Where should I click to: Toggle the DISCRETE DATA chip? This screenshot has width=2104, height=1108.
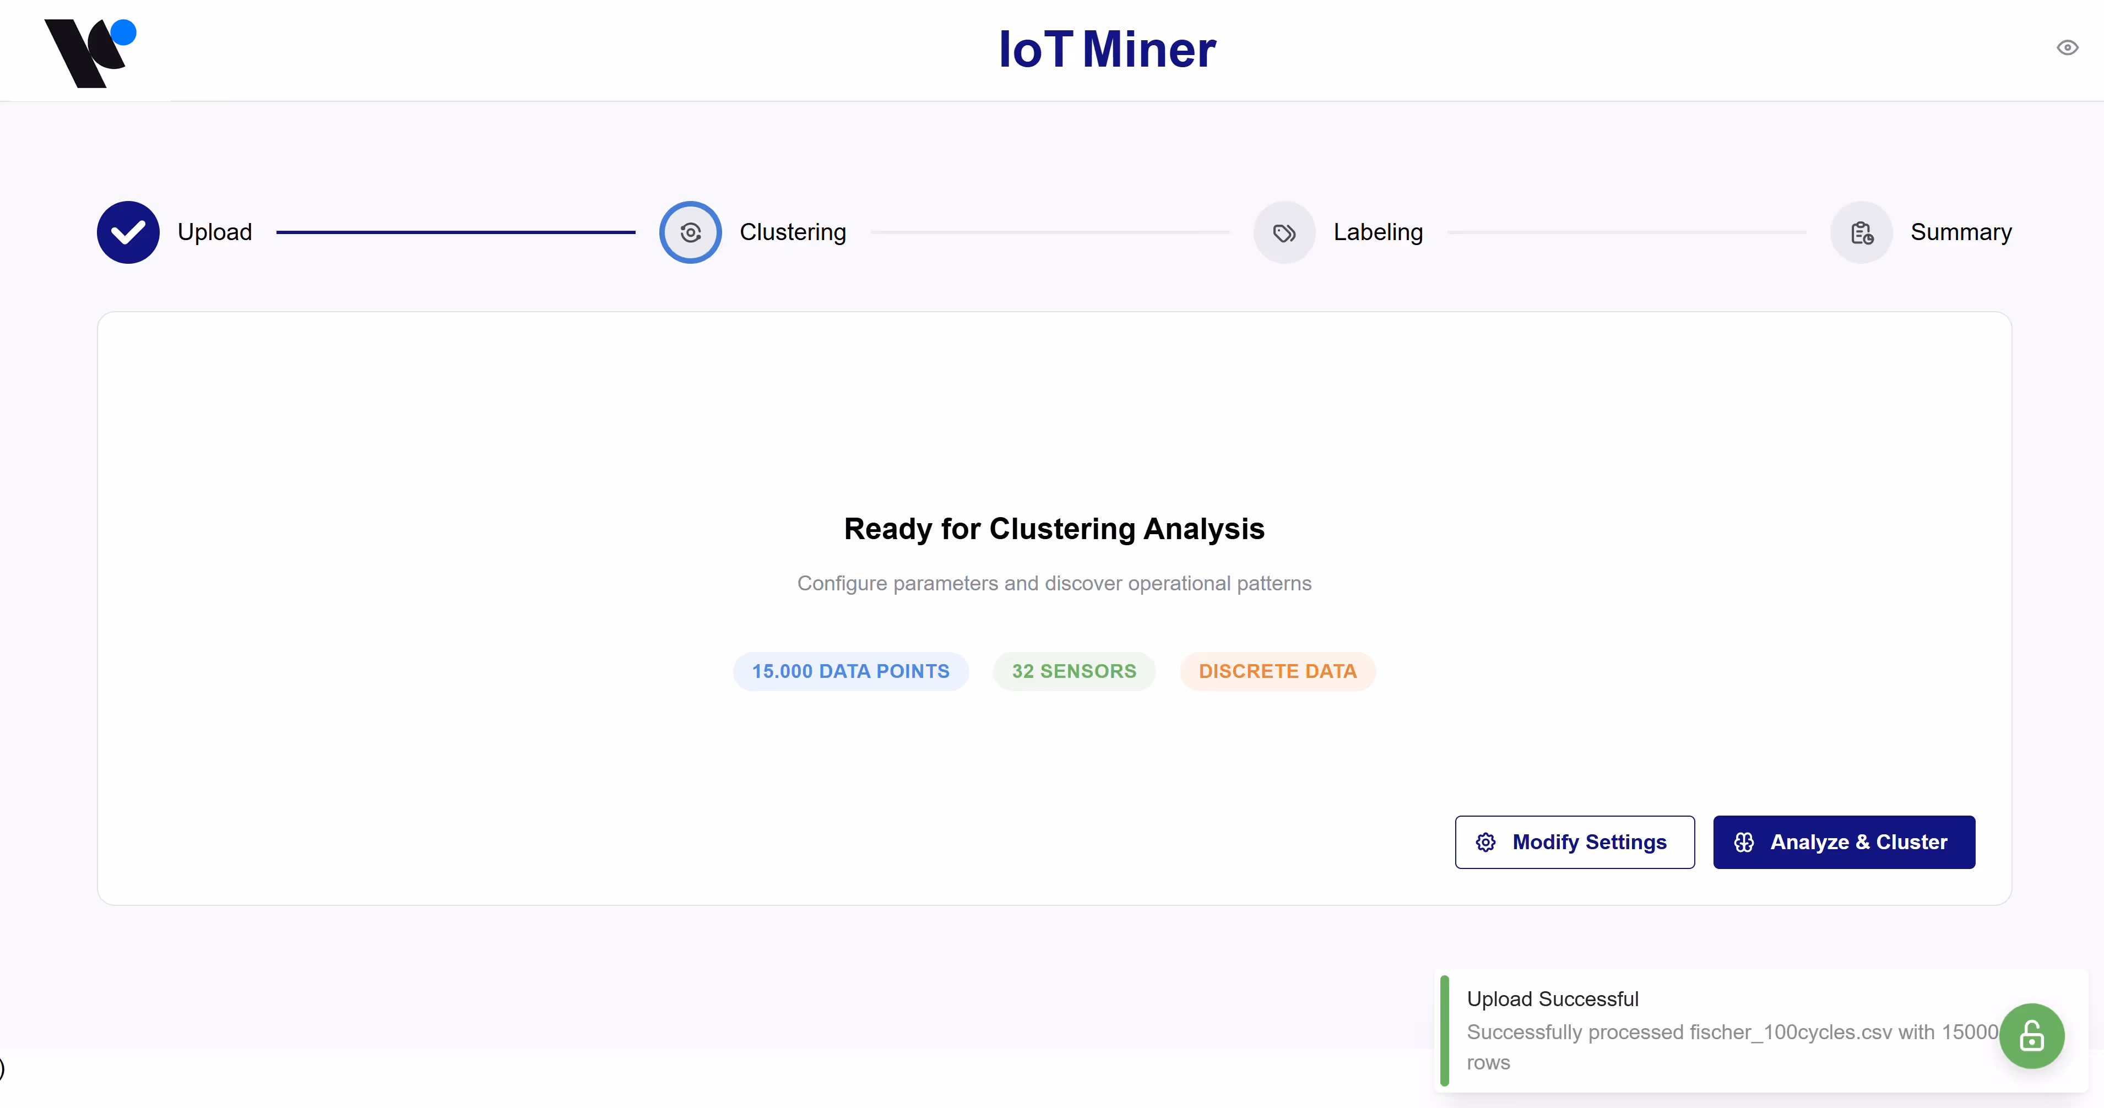pos(1277,670)
